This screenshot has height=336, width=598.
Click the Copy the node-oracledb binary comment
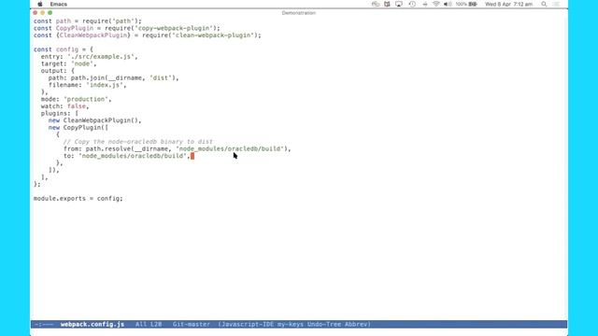137,142
